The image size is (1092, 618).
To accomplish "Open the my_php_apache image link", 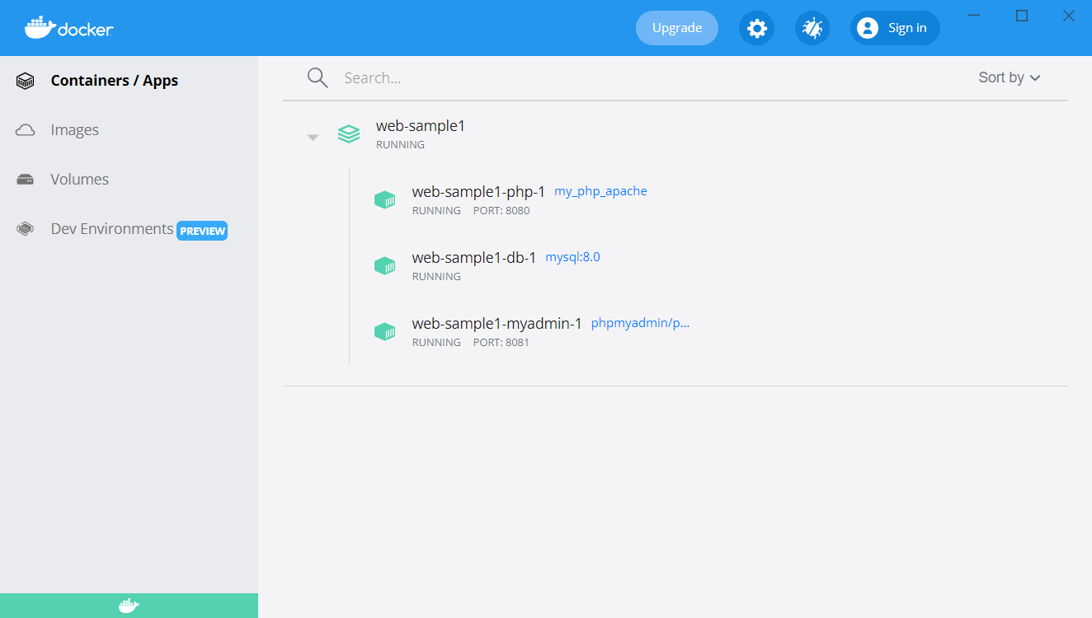I will coord(600,191).
